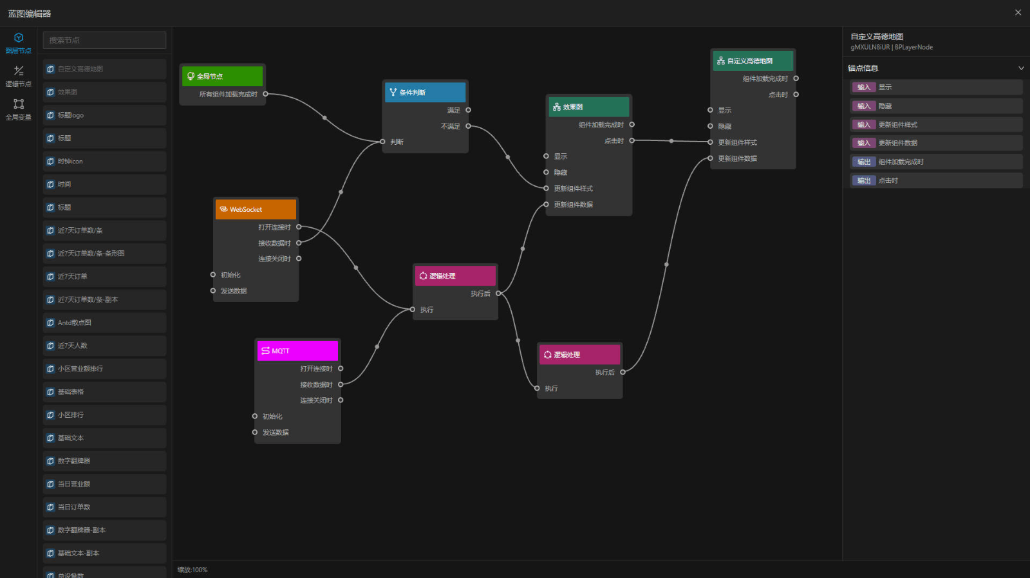Select the 当日订单数 layer item

click(104, 507)
